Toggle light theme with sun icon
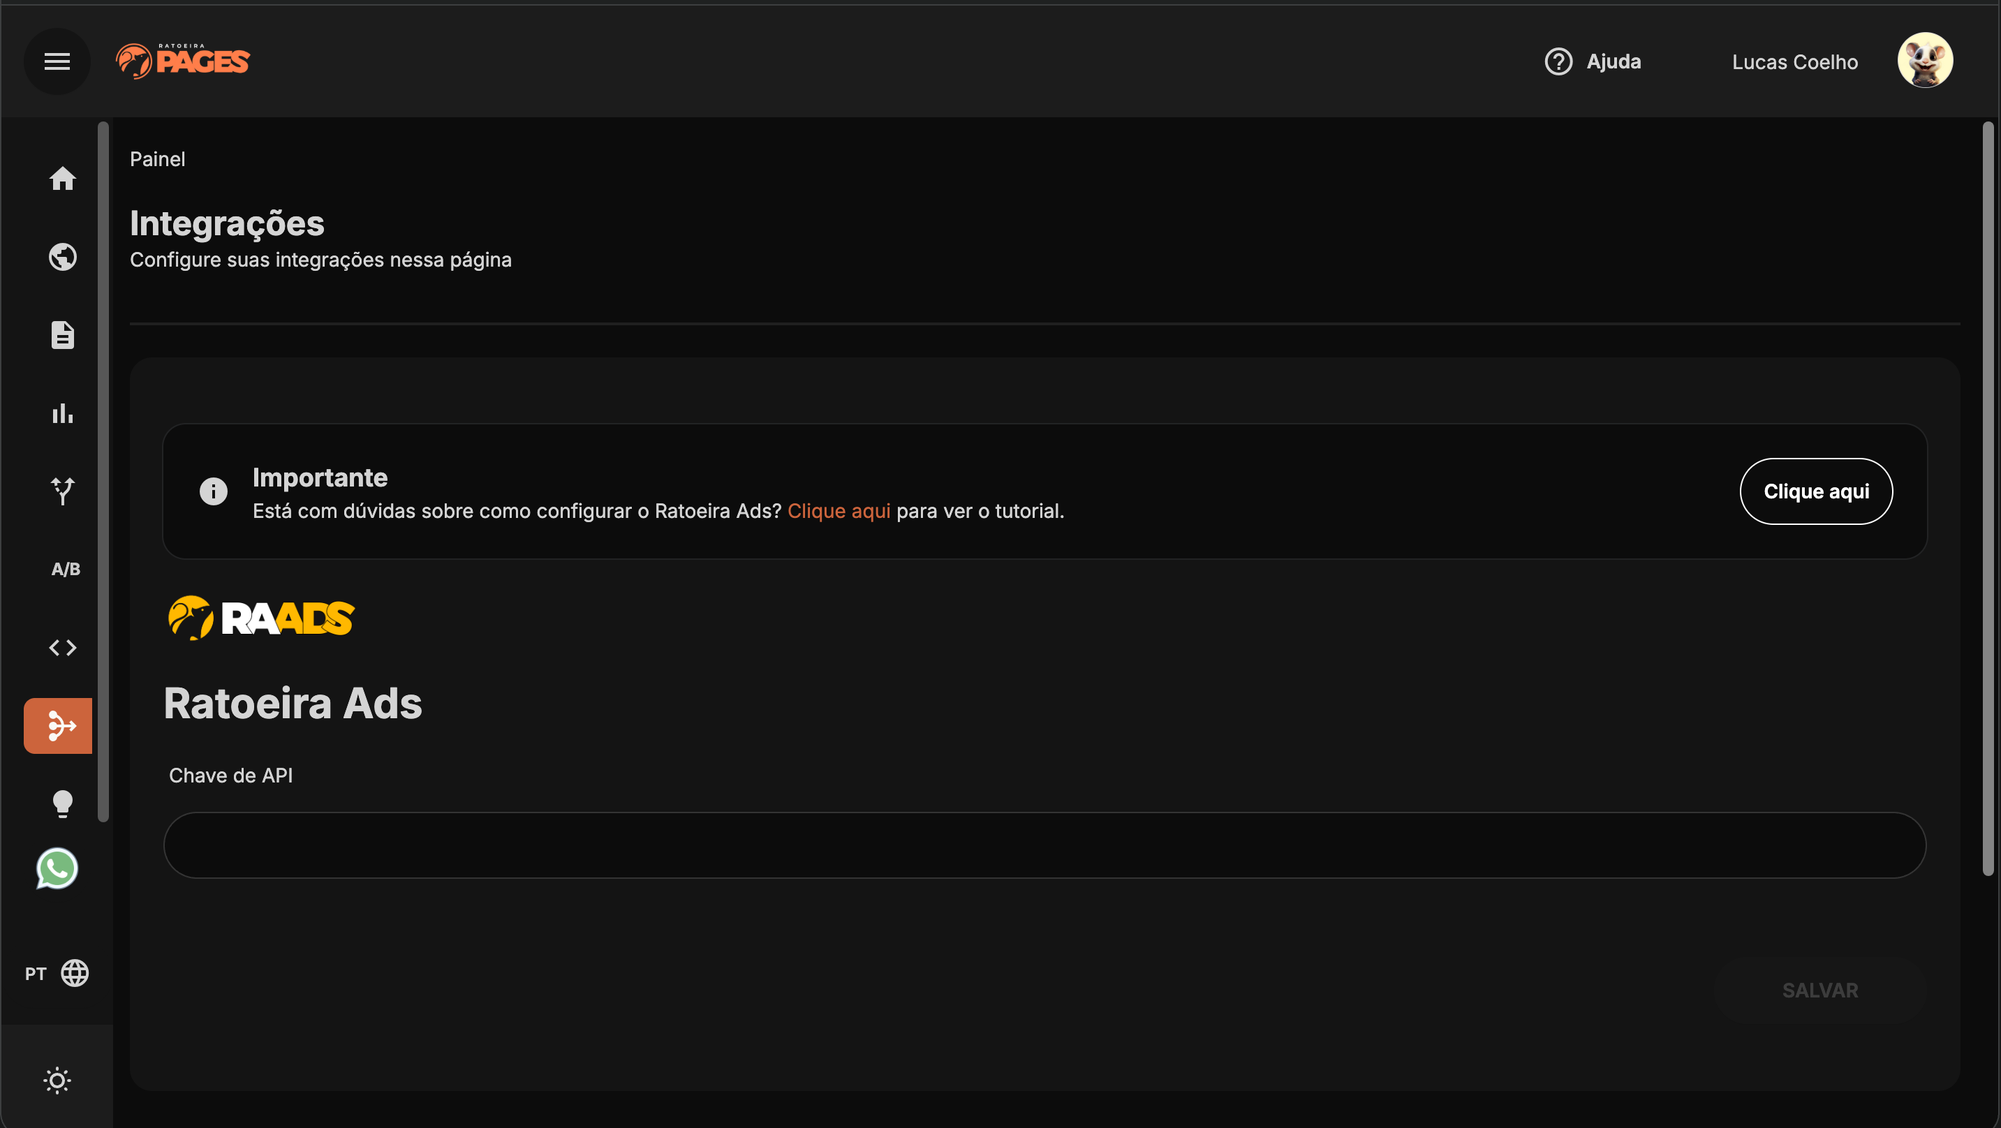The height and width of the screenshot is (1128, 2001). 57,1081
